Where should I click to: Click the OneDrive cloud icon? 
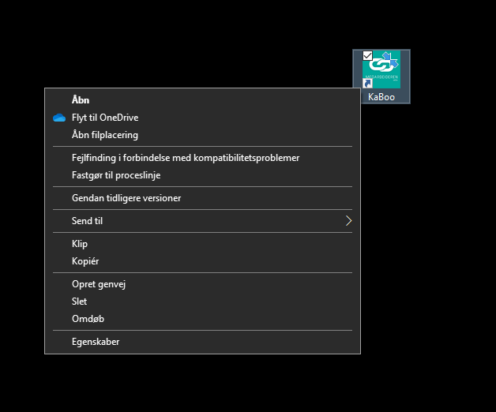point(59,118)
